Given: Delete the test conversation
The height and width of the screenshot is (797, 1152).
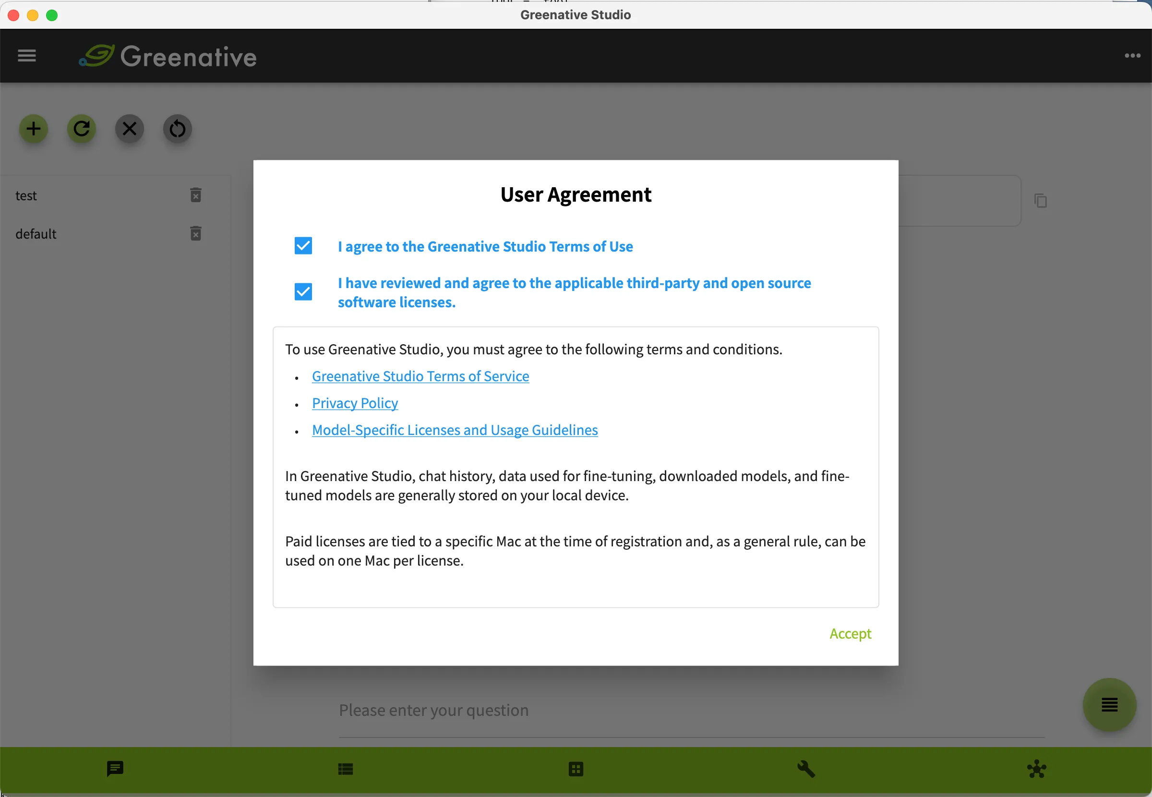Looking at the screenshot, I should coord(196,195).
